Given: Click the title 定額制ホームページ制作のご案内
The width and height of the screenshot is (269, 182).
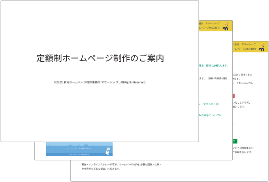Looking at the screenshot, I should pos(100,58).
